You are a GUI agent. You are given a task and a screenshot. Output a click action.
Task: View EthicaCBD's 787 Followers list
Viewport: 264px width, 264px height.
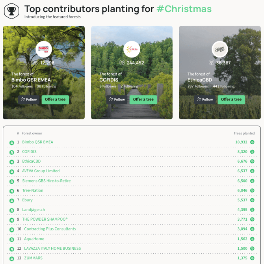[198, 86]
